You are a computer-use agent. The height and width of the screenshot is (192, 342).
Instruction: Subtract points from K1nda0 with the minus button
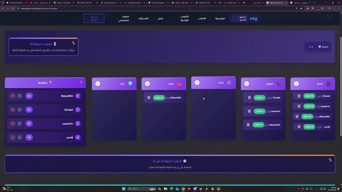pos(13,110)
